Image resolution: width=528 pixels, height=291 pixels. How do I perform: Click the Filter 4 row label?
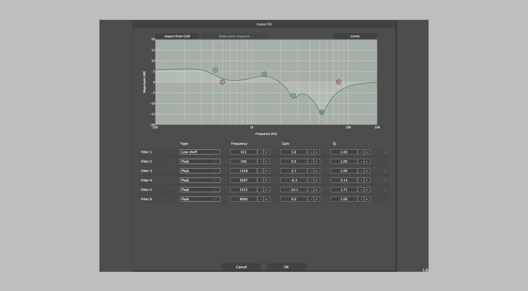(146, 180)
